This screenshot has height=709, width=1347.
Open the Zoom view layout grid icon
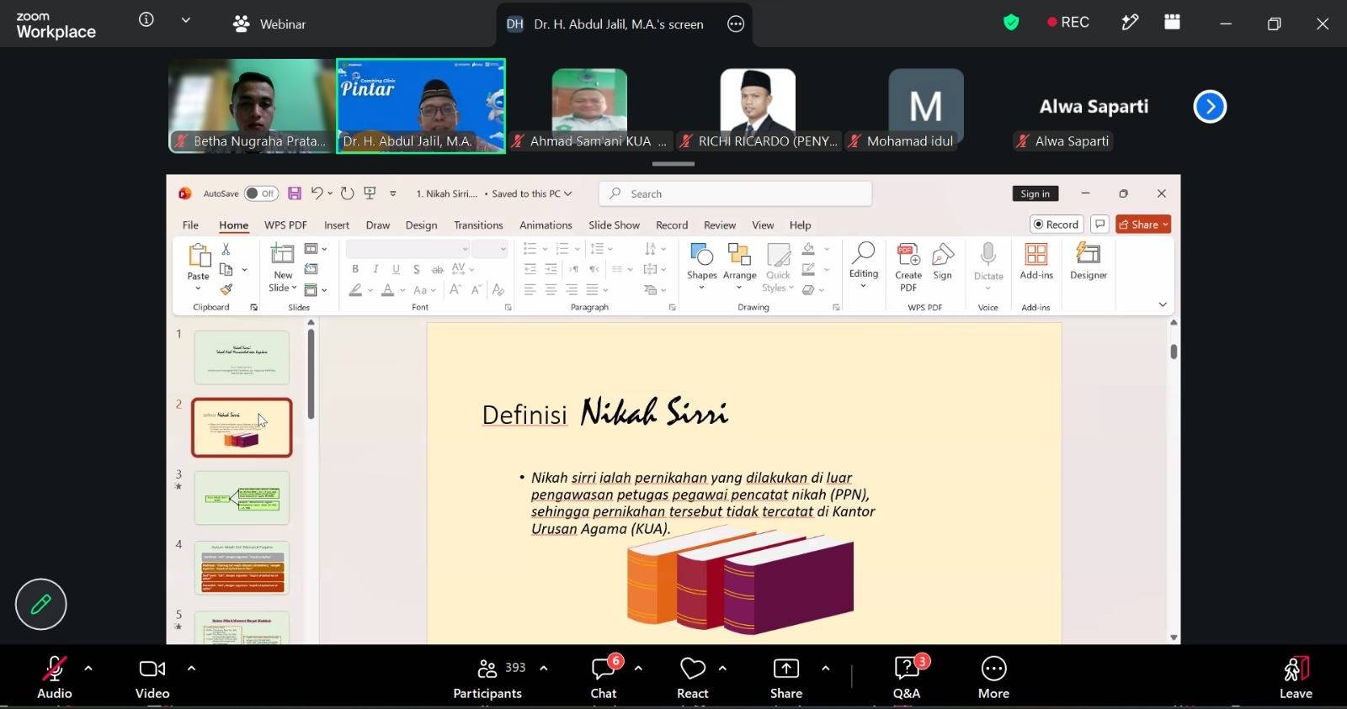pyautogui.click(x=1172, y=22)
